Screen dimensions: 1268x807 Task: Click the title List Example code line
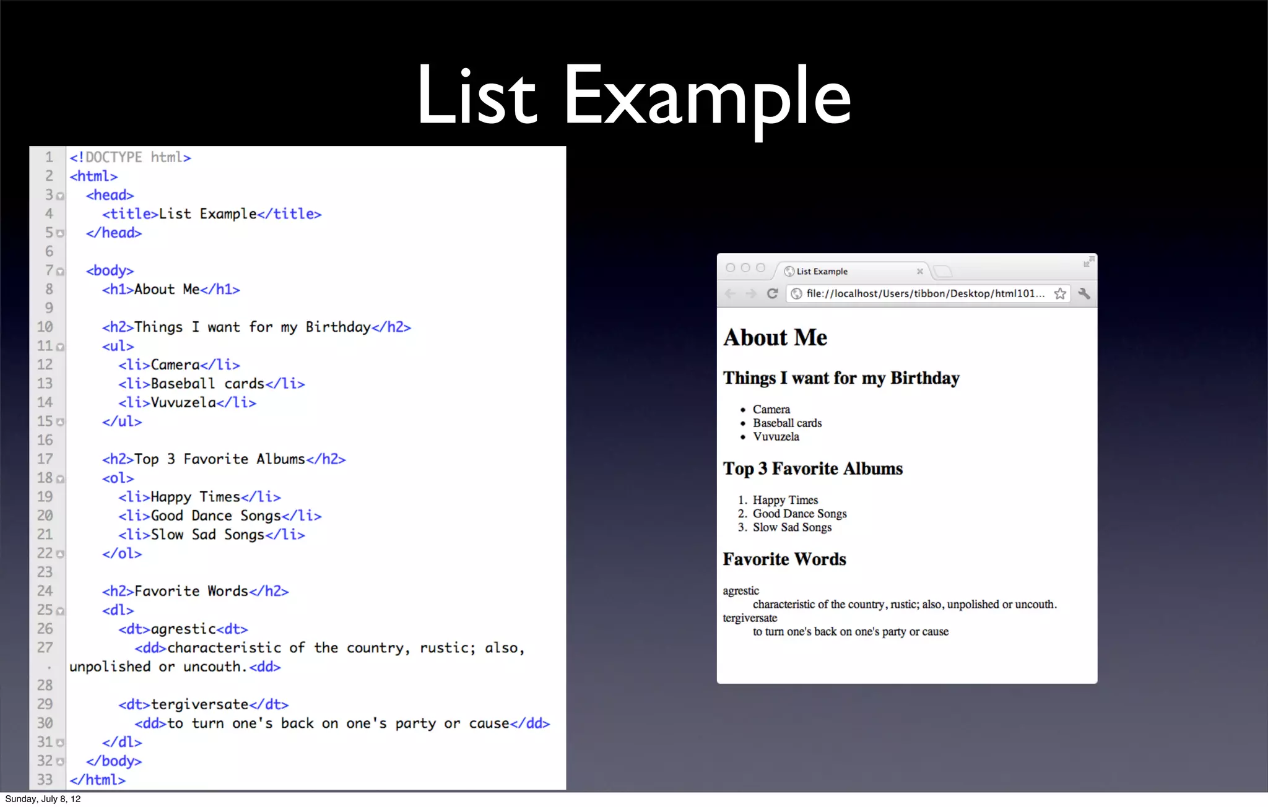click(212, 214)
